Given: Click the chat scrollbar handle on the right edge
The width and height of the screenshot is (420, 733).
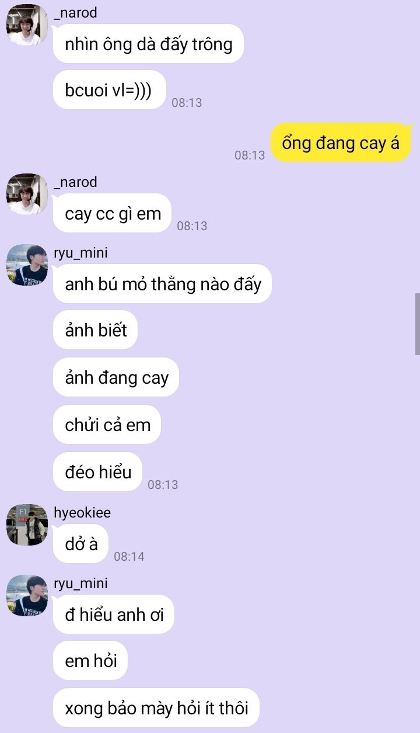Looking at the screenshot, I should 417,324.
